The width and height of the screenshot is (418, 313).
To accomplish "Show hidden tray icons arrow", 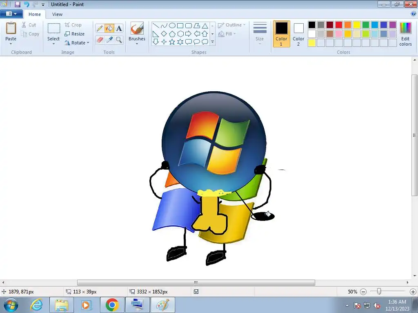I will click(347, 306).
